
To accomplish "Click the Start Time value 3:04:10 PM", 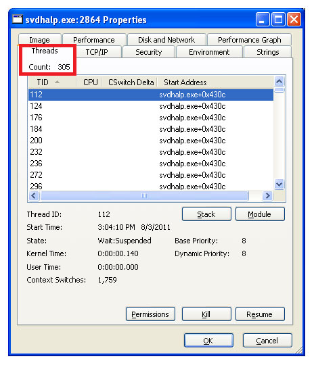I will tap(116, 227).
